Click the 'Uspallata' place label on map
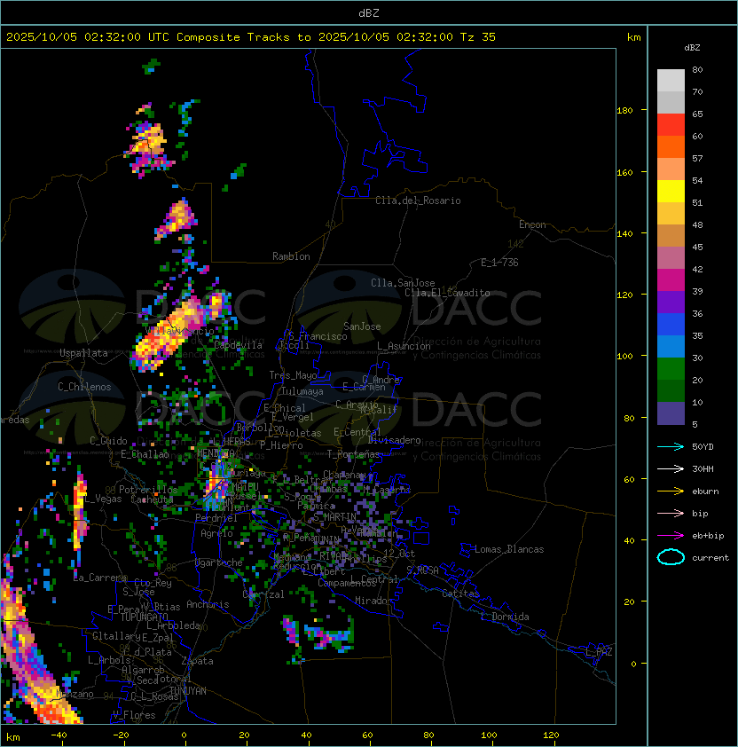Viewport: 738px width, 747px height. (x=83, y=353)
